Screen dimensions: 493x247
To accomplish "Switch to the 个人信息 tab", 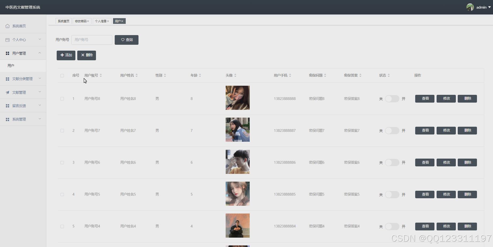I will pos(101,21).
